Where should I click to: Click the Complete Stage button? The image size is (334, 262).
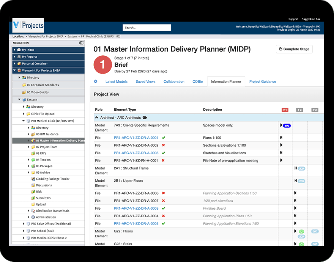294,49
